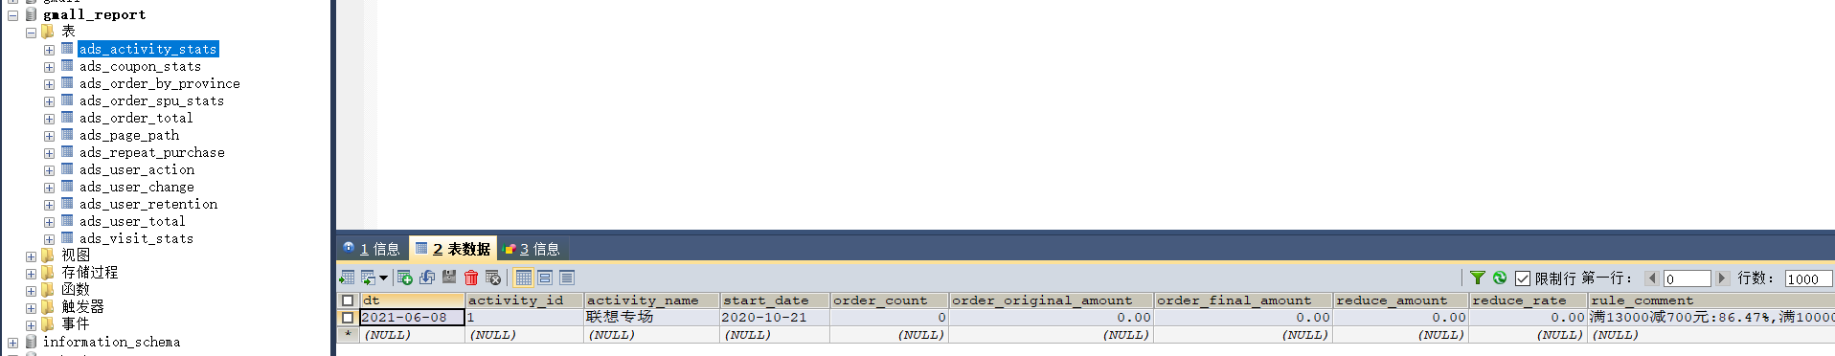The width and height of the screenshot is (1835, 356).
Task: Select ads_user_action table
Action: pyautogui.click(x=137, y=169)
